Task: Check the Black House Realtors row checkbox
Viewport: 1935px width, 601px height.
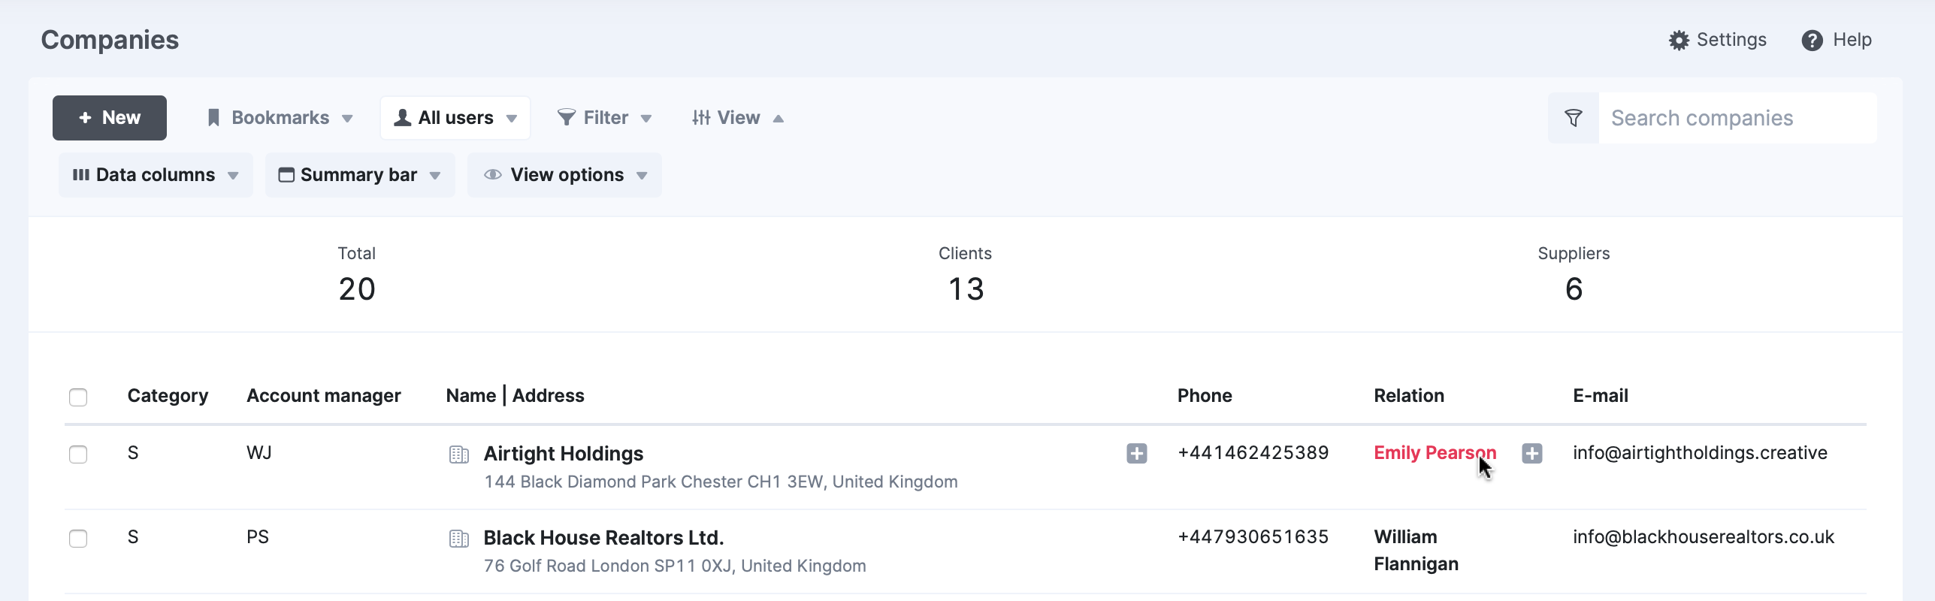Action: [78, 539]
